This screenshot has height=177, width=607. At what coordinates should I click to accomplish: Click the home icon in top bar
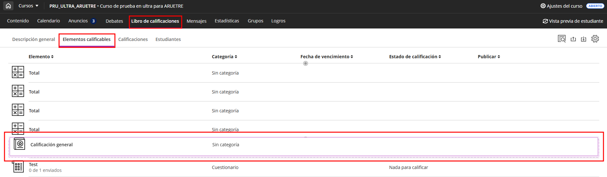tap(8, 6)
